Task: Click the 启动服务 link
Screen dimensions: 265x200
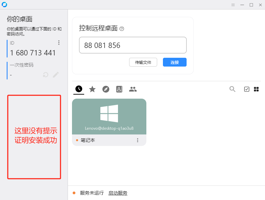Action: [x=118, y=193]
